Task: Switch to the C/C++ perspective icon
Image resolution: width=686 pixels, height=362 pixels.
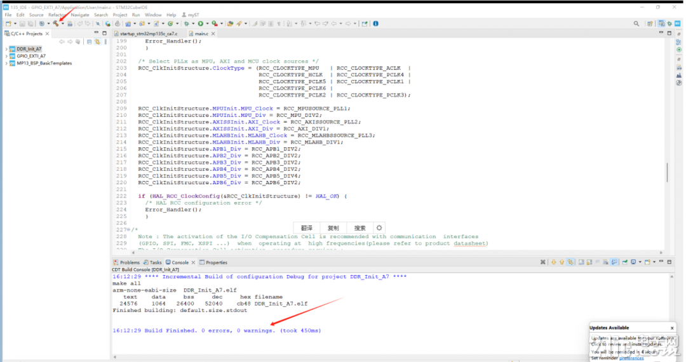Action: pyautogui.click(x=661, y=23)
